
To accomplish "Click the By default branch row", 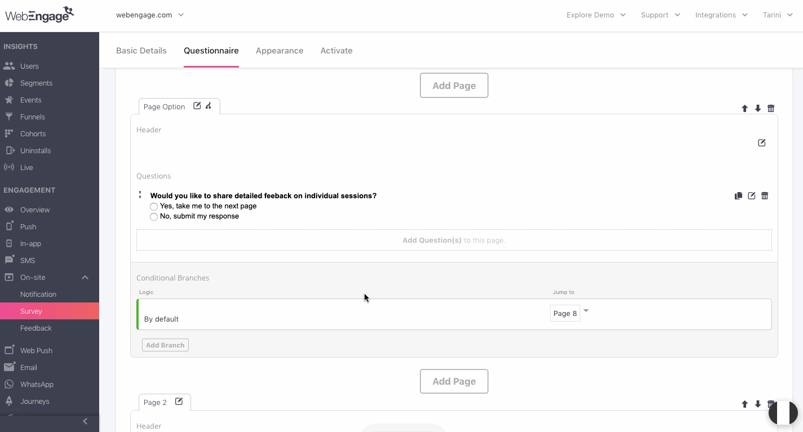I will 454,314.
